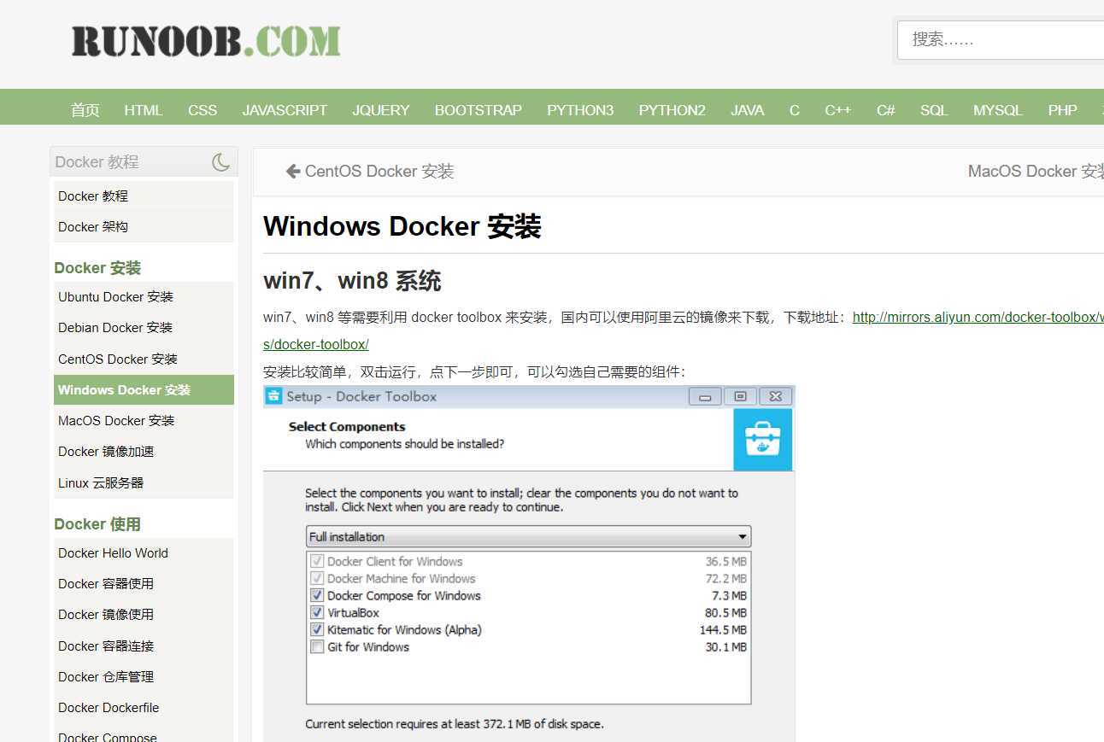Open Docker 容器连接 in sidebar
The width and height of the screenshot is (1104, 742).
tap(144, 646)
